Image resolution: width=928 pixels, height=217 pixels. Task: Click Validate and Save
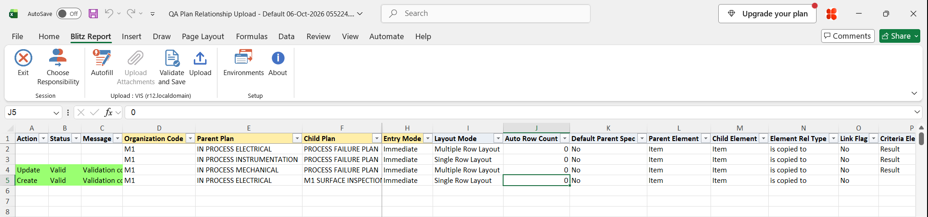click(x=172, y=67)
